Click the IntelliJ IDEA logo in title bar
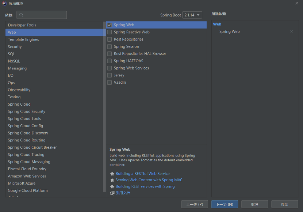This screenshot has height=212, width=303. coord(4,4)
